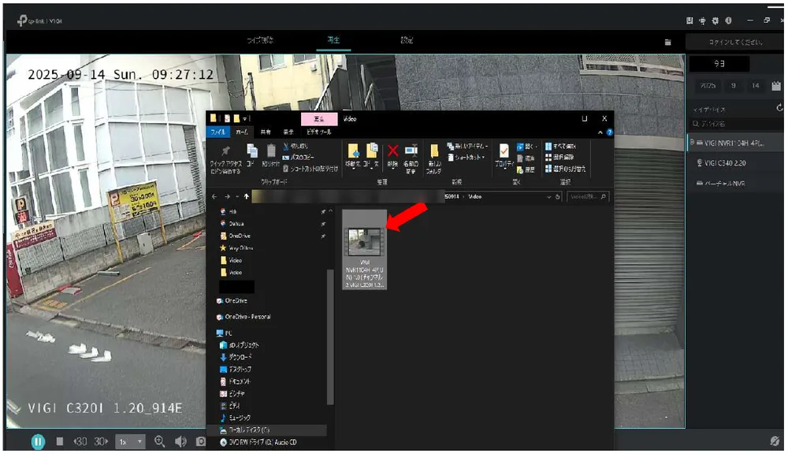
Task: Open the 1x playback speed dropdown
Action: (x=130, y=441)
